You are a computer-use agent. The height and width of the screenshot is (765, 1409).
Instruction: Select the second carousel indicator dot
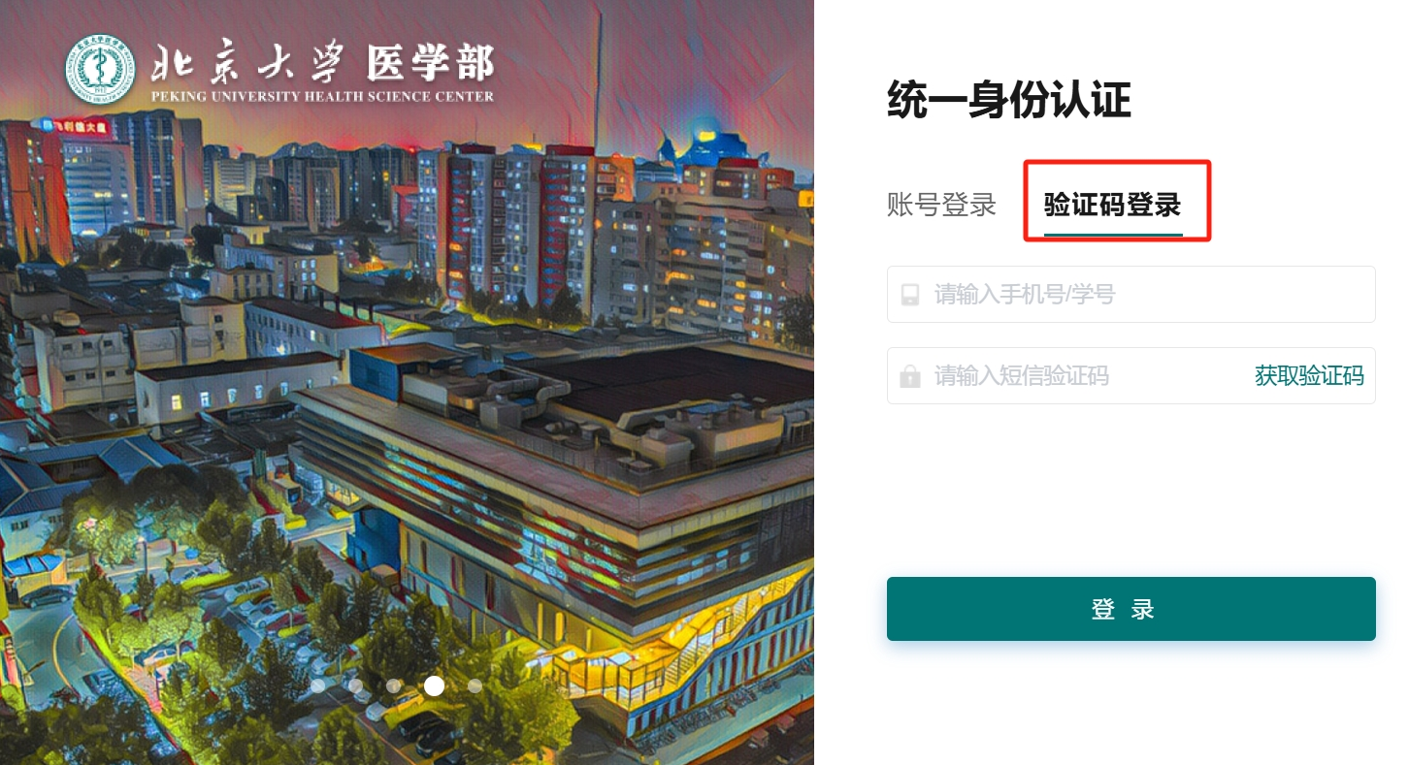tap(355, 685)
